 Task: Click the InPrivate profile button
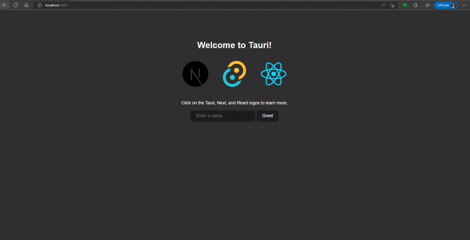tap(446, 5)
